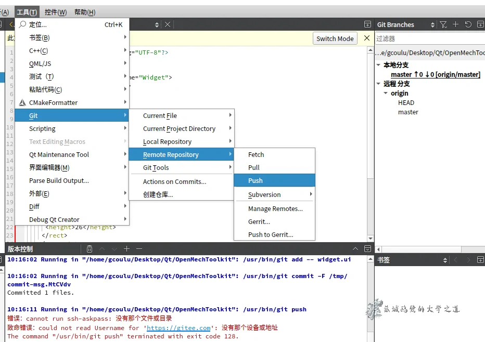Close the yellow info bar with X
This screenshot has width=485, height=342.
(x=367, y=38)
